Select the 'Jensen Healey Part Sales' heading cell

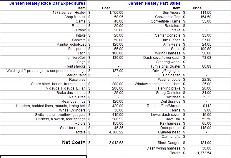153,3
